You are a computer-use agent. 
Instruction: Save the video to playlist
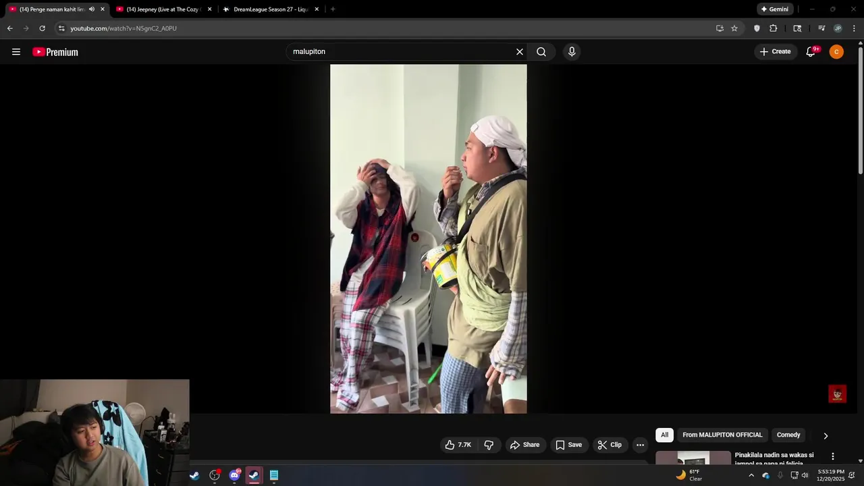click(568, 445)
